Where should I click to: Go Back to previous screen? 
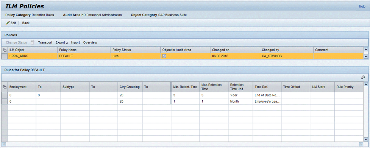pos(26,23)
